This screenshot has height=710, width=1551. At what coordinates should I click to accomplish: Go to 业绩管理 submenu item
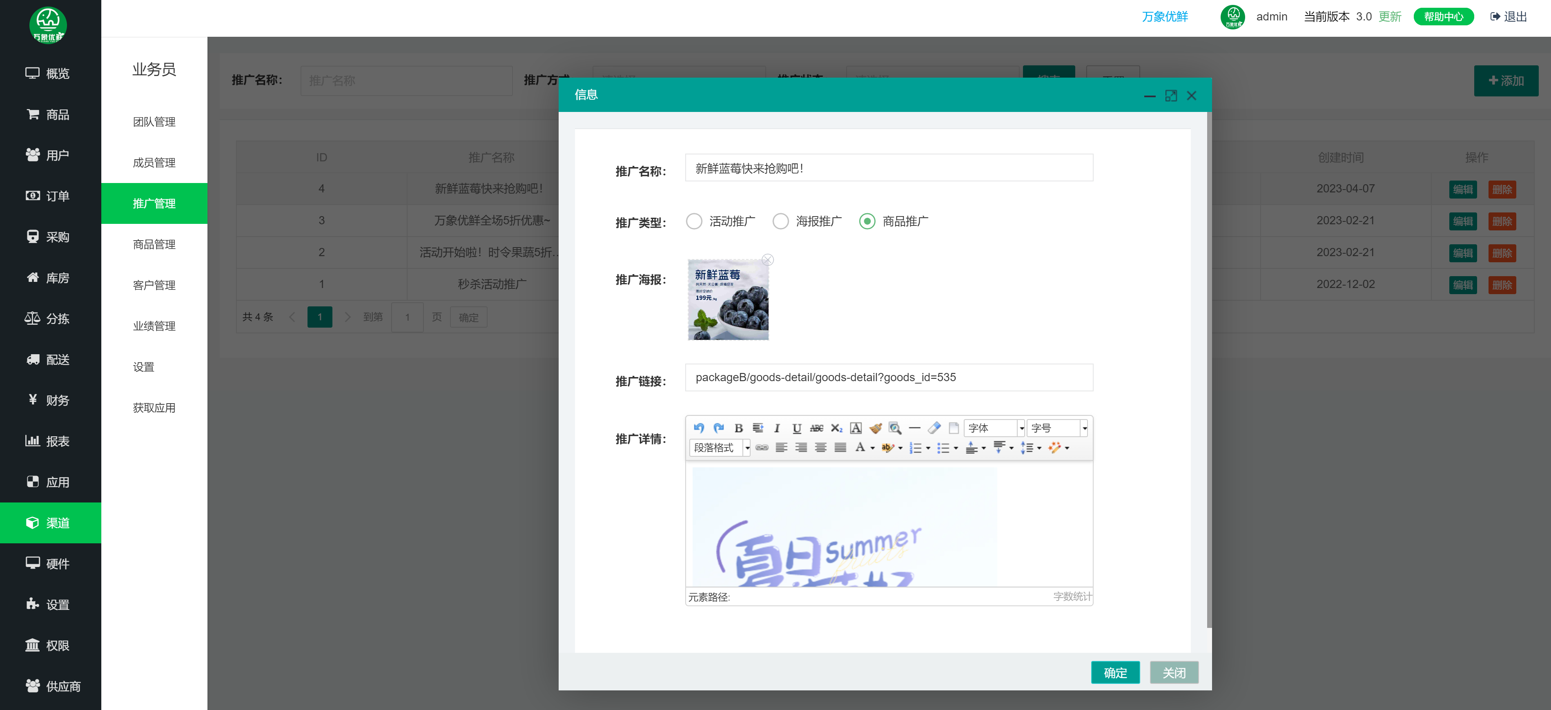pyautogui.click(x=154, y=326)
